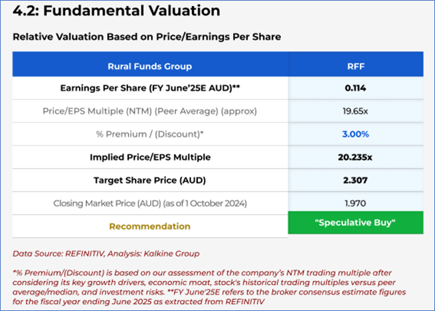Click the 20.235x implied multiple value

point(355,157)
